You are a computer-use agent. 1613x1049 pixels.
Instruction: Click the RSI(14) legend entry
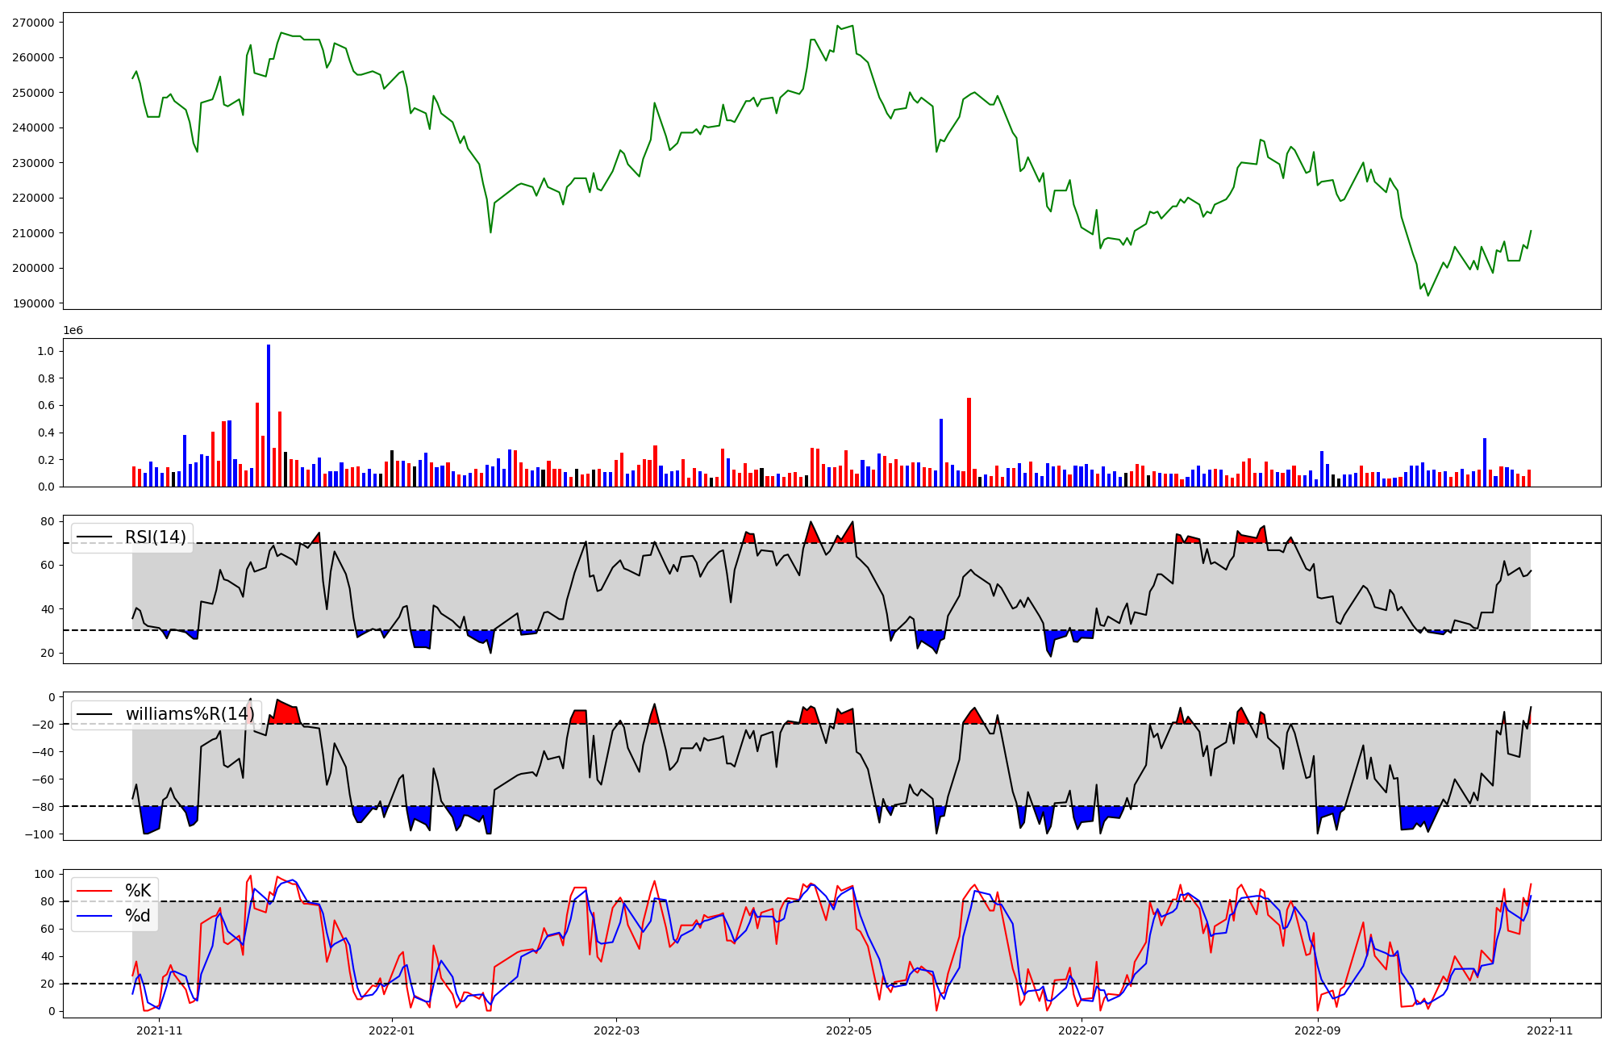click(155, 537)
